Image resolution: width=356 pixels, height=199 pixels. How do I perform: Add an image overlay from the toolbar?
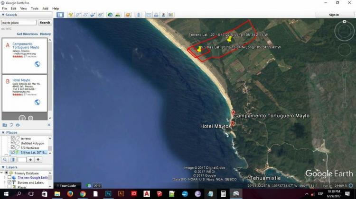click(x=93, y=15)
